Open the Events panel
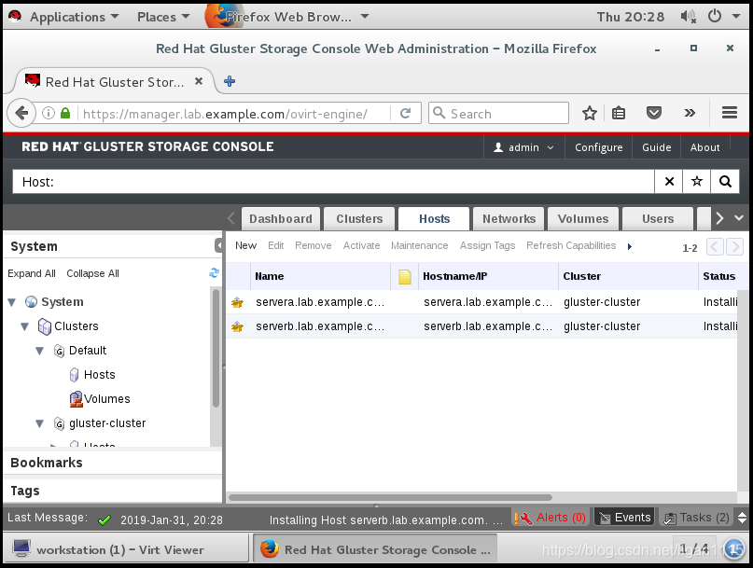Viewport: 753px width, 568px height. pyautogui.click(x=624, y=518)
